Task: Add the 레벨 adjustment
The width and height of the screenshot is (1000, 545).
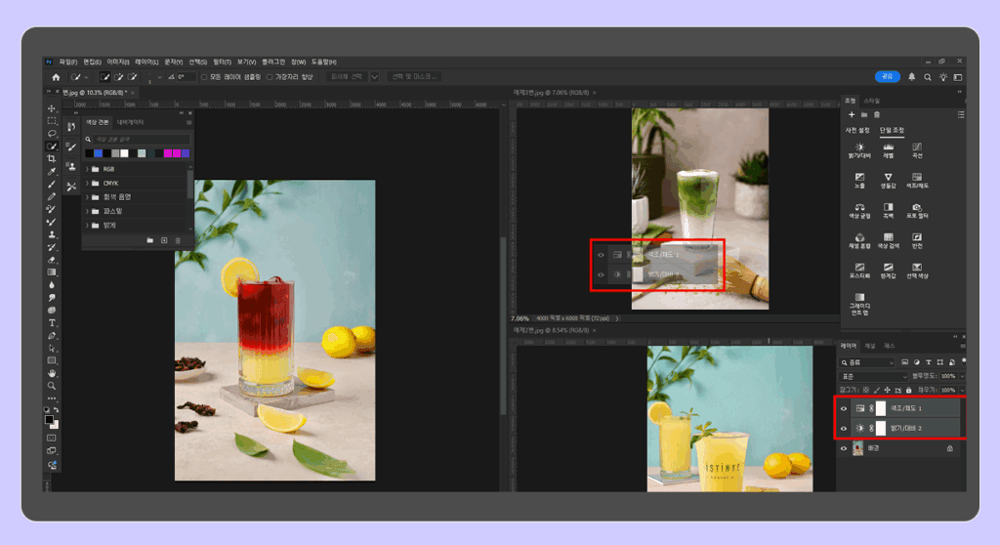Action: 888,150
